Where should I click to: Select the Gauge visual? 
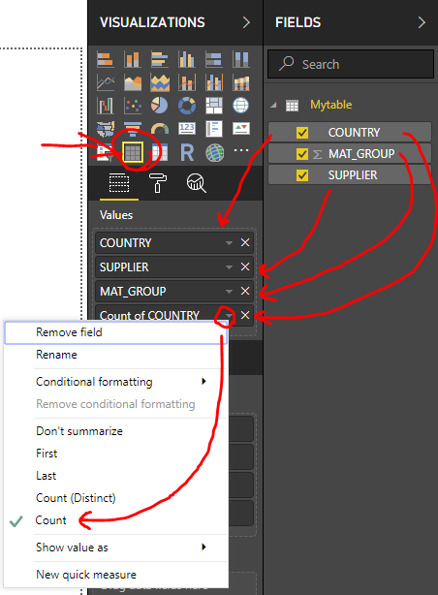(160, 129)
